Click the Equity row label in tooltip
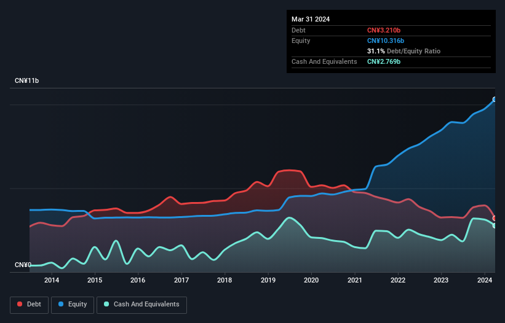Image resolution: width=505 pixels, height=323 pixels. click(x=301, y=41)
